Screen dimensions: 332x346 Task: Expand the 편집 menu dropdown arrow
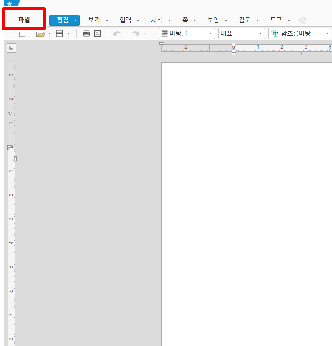tap(75, 20)
